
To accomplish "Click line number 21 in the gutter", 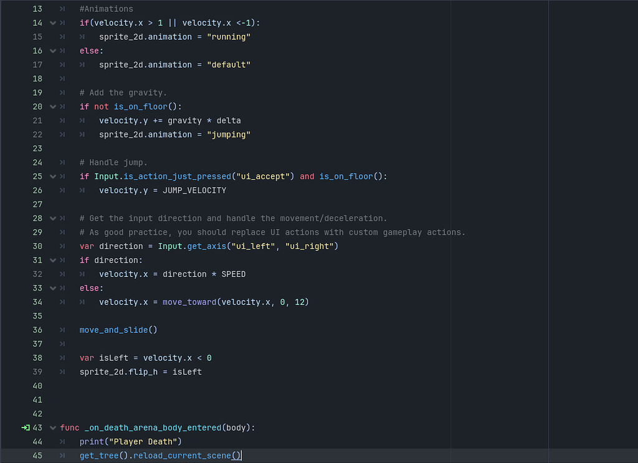I will click(37, 120).
